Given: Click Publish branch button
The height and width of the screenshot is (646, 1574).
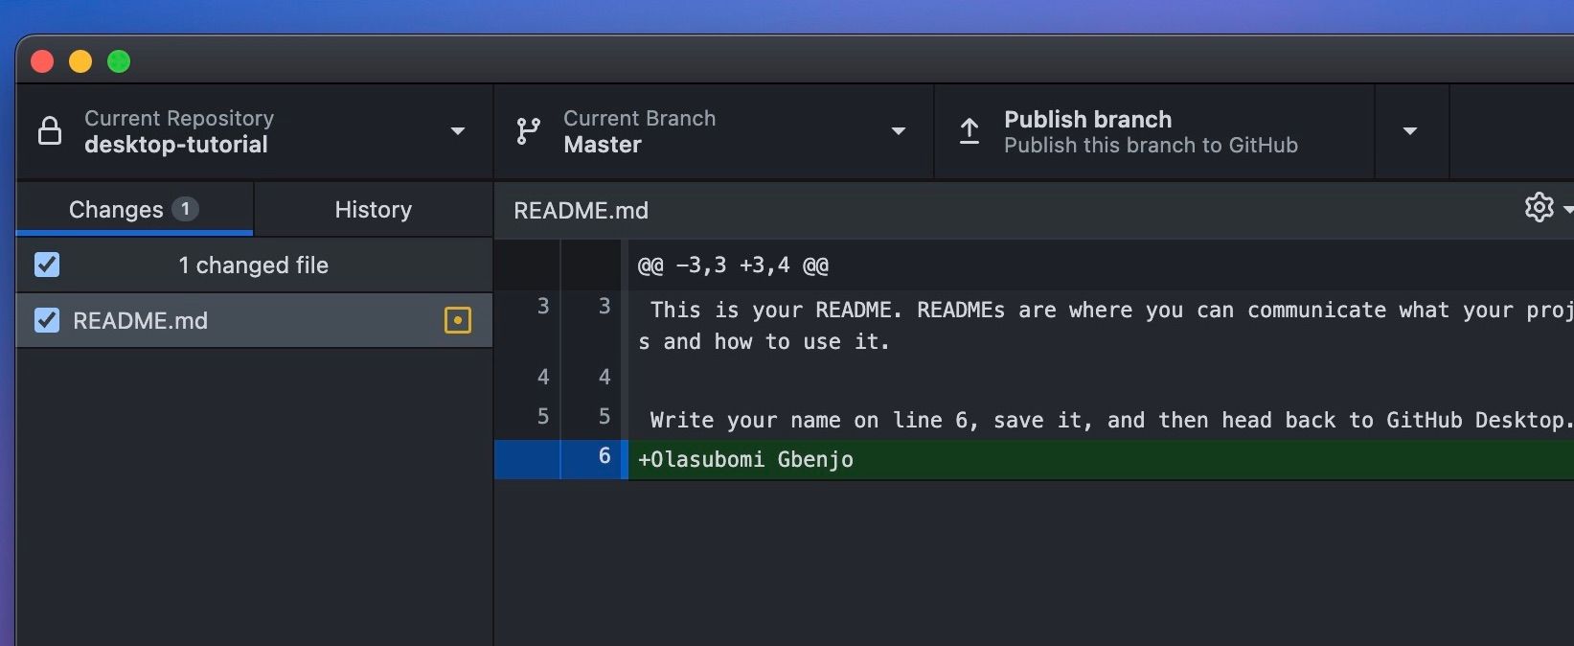Looking at the screenshot, I should 1153,131.
